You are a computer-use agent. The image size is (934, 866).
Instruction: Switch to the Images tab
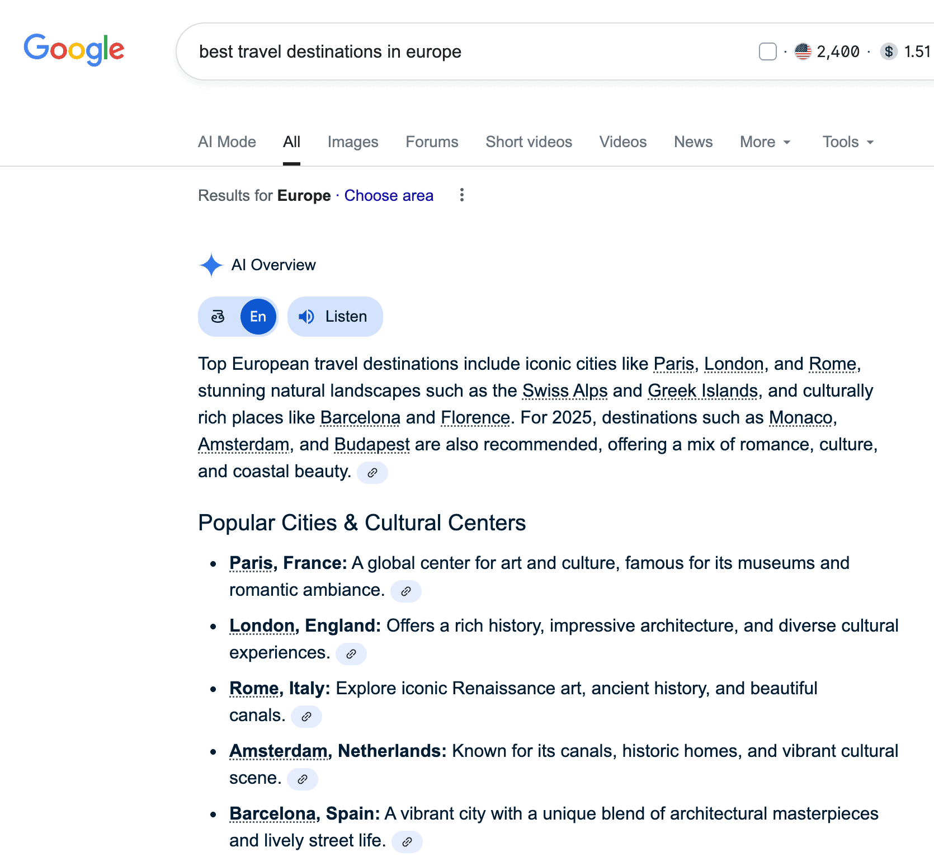click(x=353, y=142)
